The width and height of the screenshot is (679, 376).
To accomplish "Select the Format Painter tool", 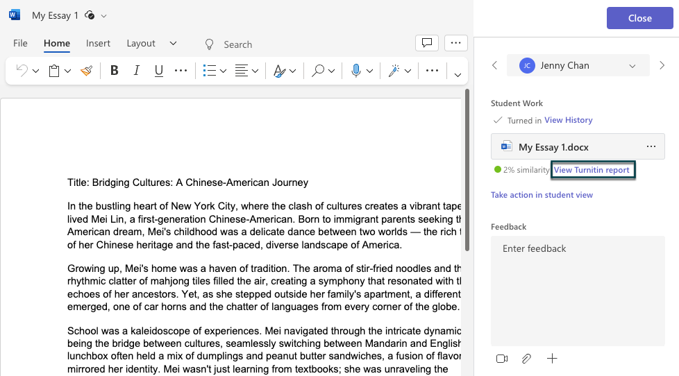I will 87,71.
